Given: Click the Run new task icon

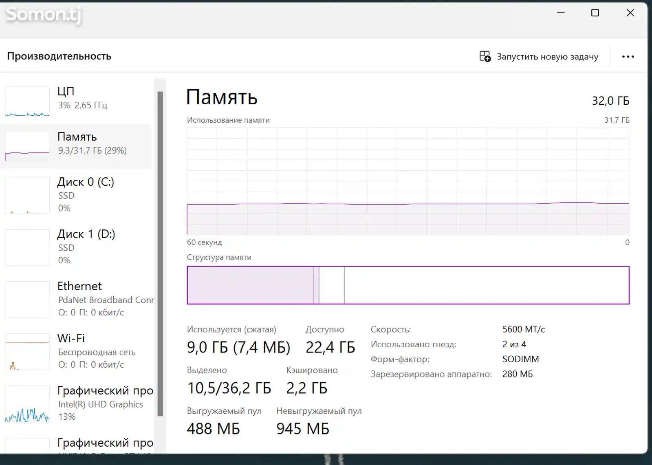Looking at the screenshot, I should coord(485,56).
